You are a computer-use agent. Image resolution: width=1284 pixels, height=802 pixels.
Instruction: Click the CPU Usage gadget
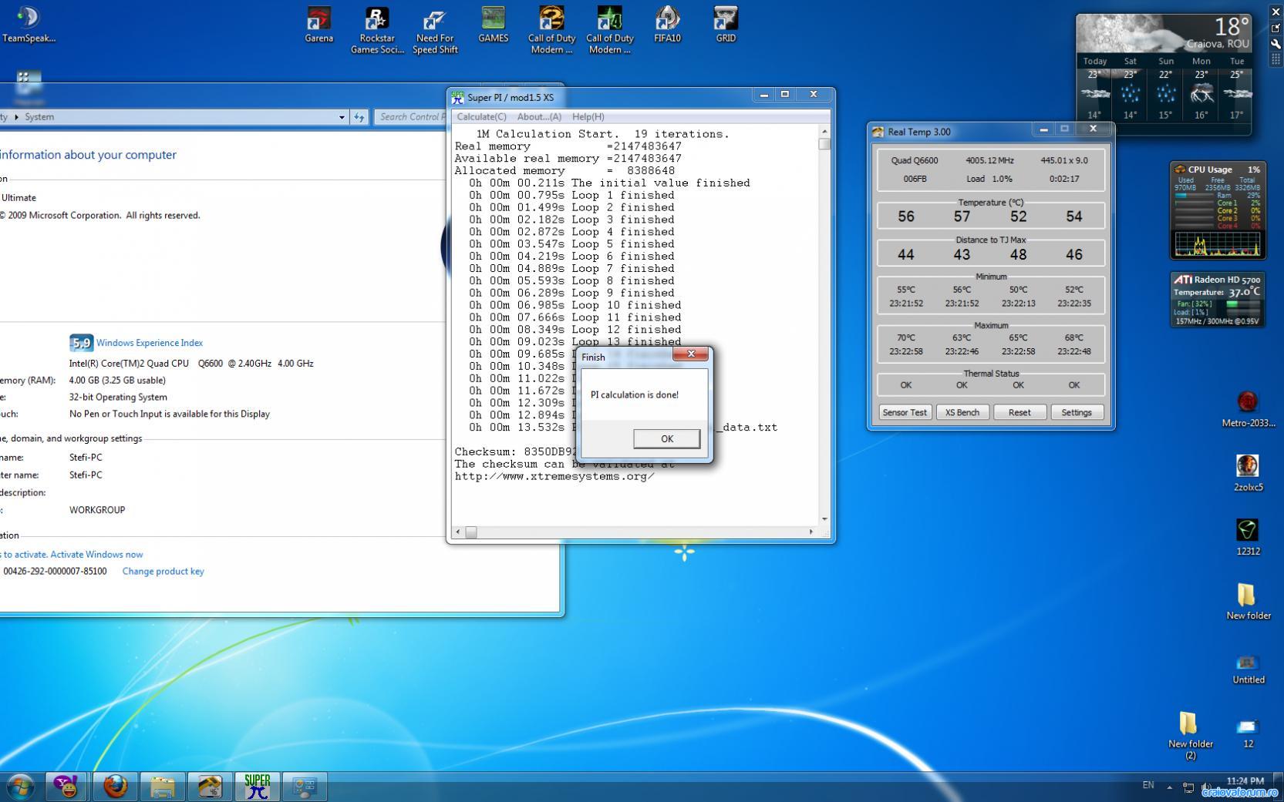(x=1218, y=210)
